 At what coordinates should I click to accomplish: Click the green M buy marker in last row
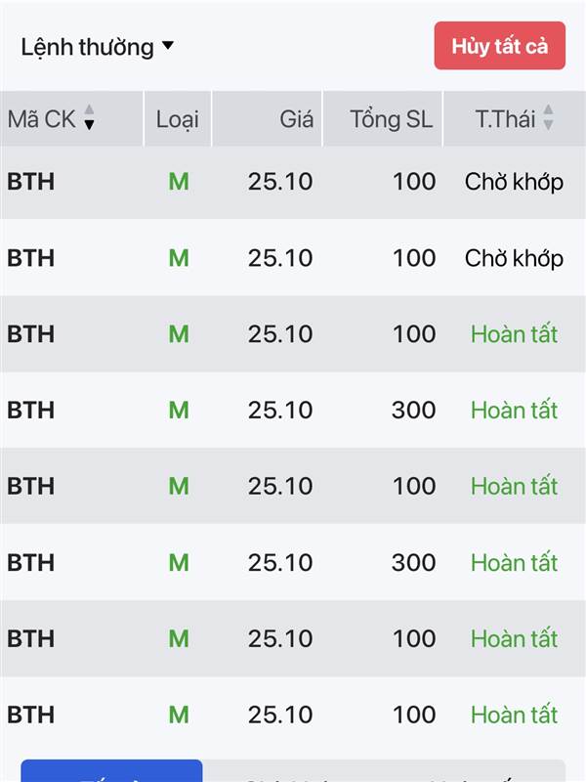point(178,715)
